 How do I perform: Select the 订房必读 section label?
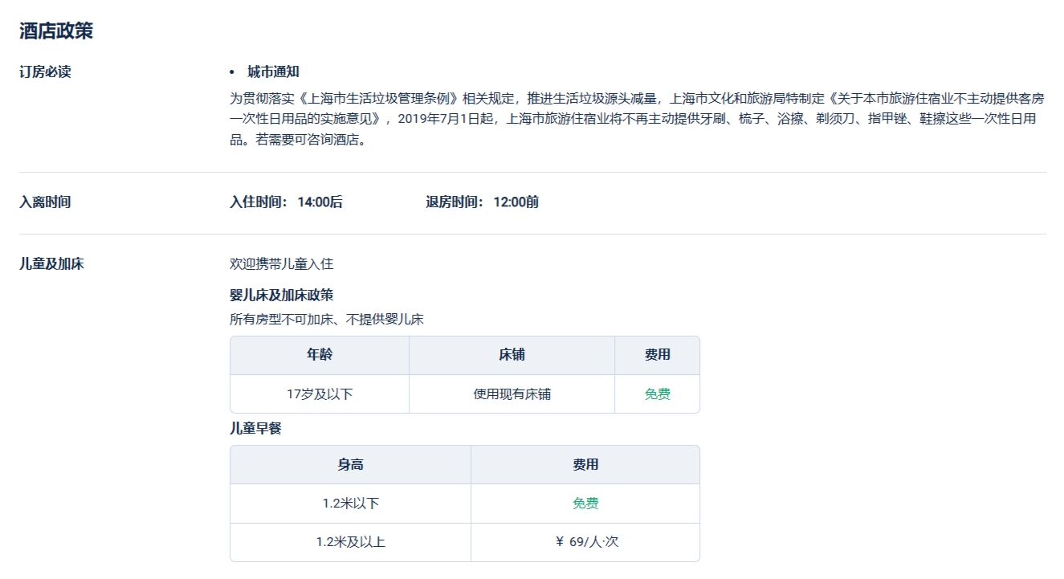pos(45,72)
